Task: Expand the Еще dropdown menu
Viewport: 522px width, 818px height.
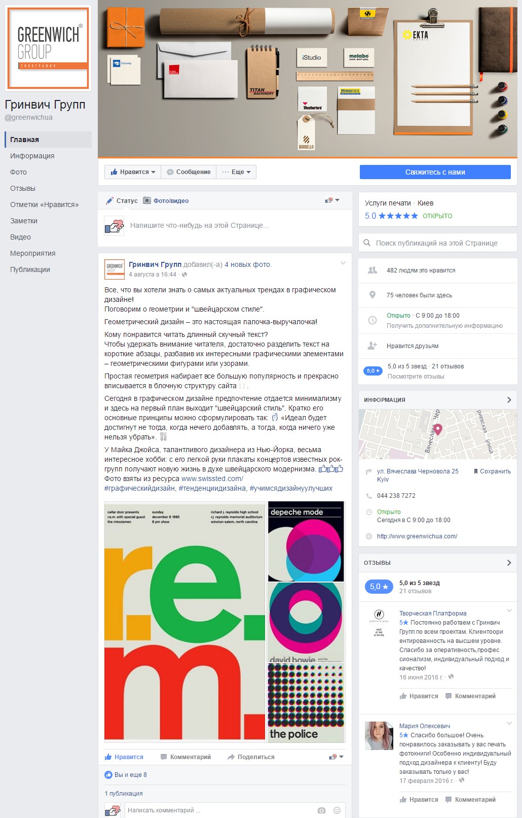Action: 236,172
